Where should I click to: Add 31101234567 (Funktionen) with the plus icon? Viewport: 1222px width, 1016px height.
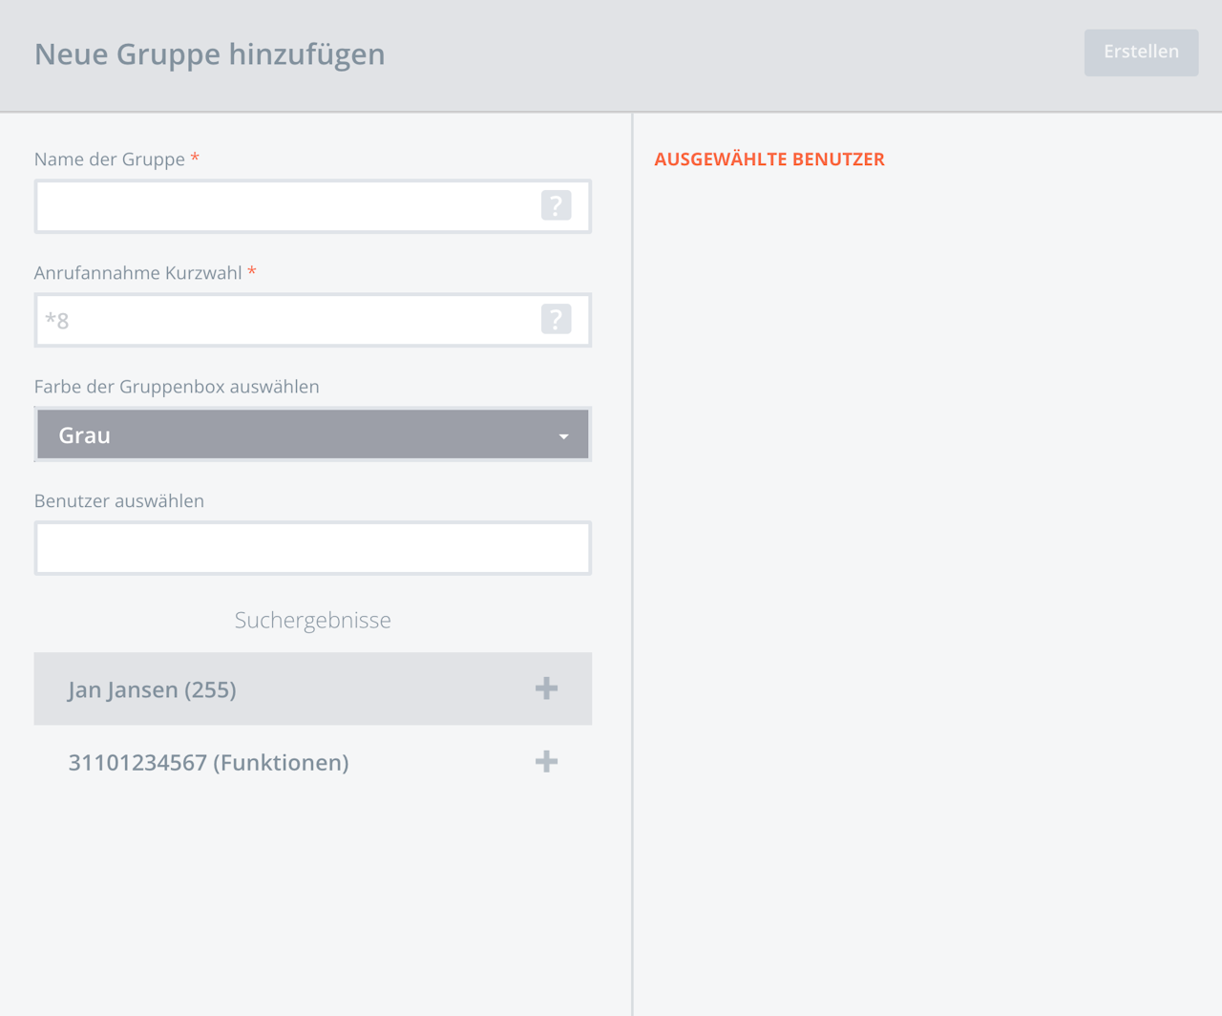pos(546,761)
